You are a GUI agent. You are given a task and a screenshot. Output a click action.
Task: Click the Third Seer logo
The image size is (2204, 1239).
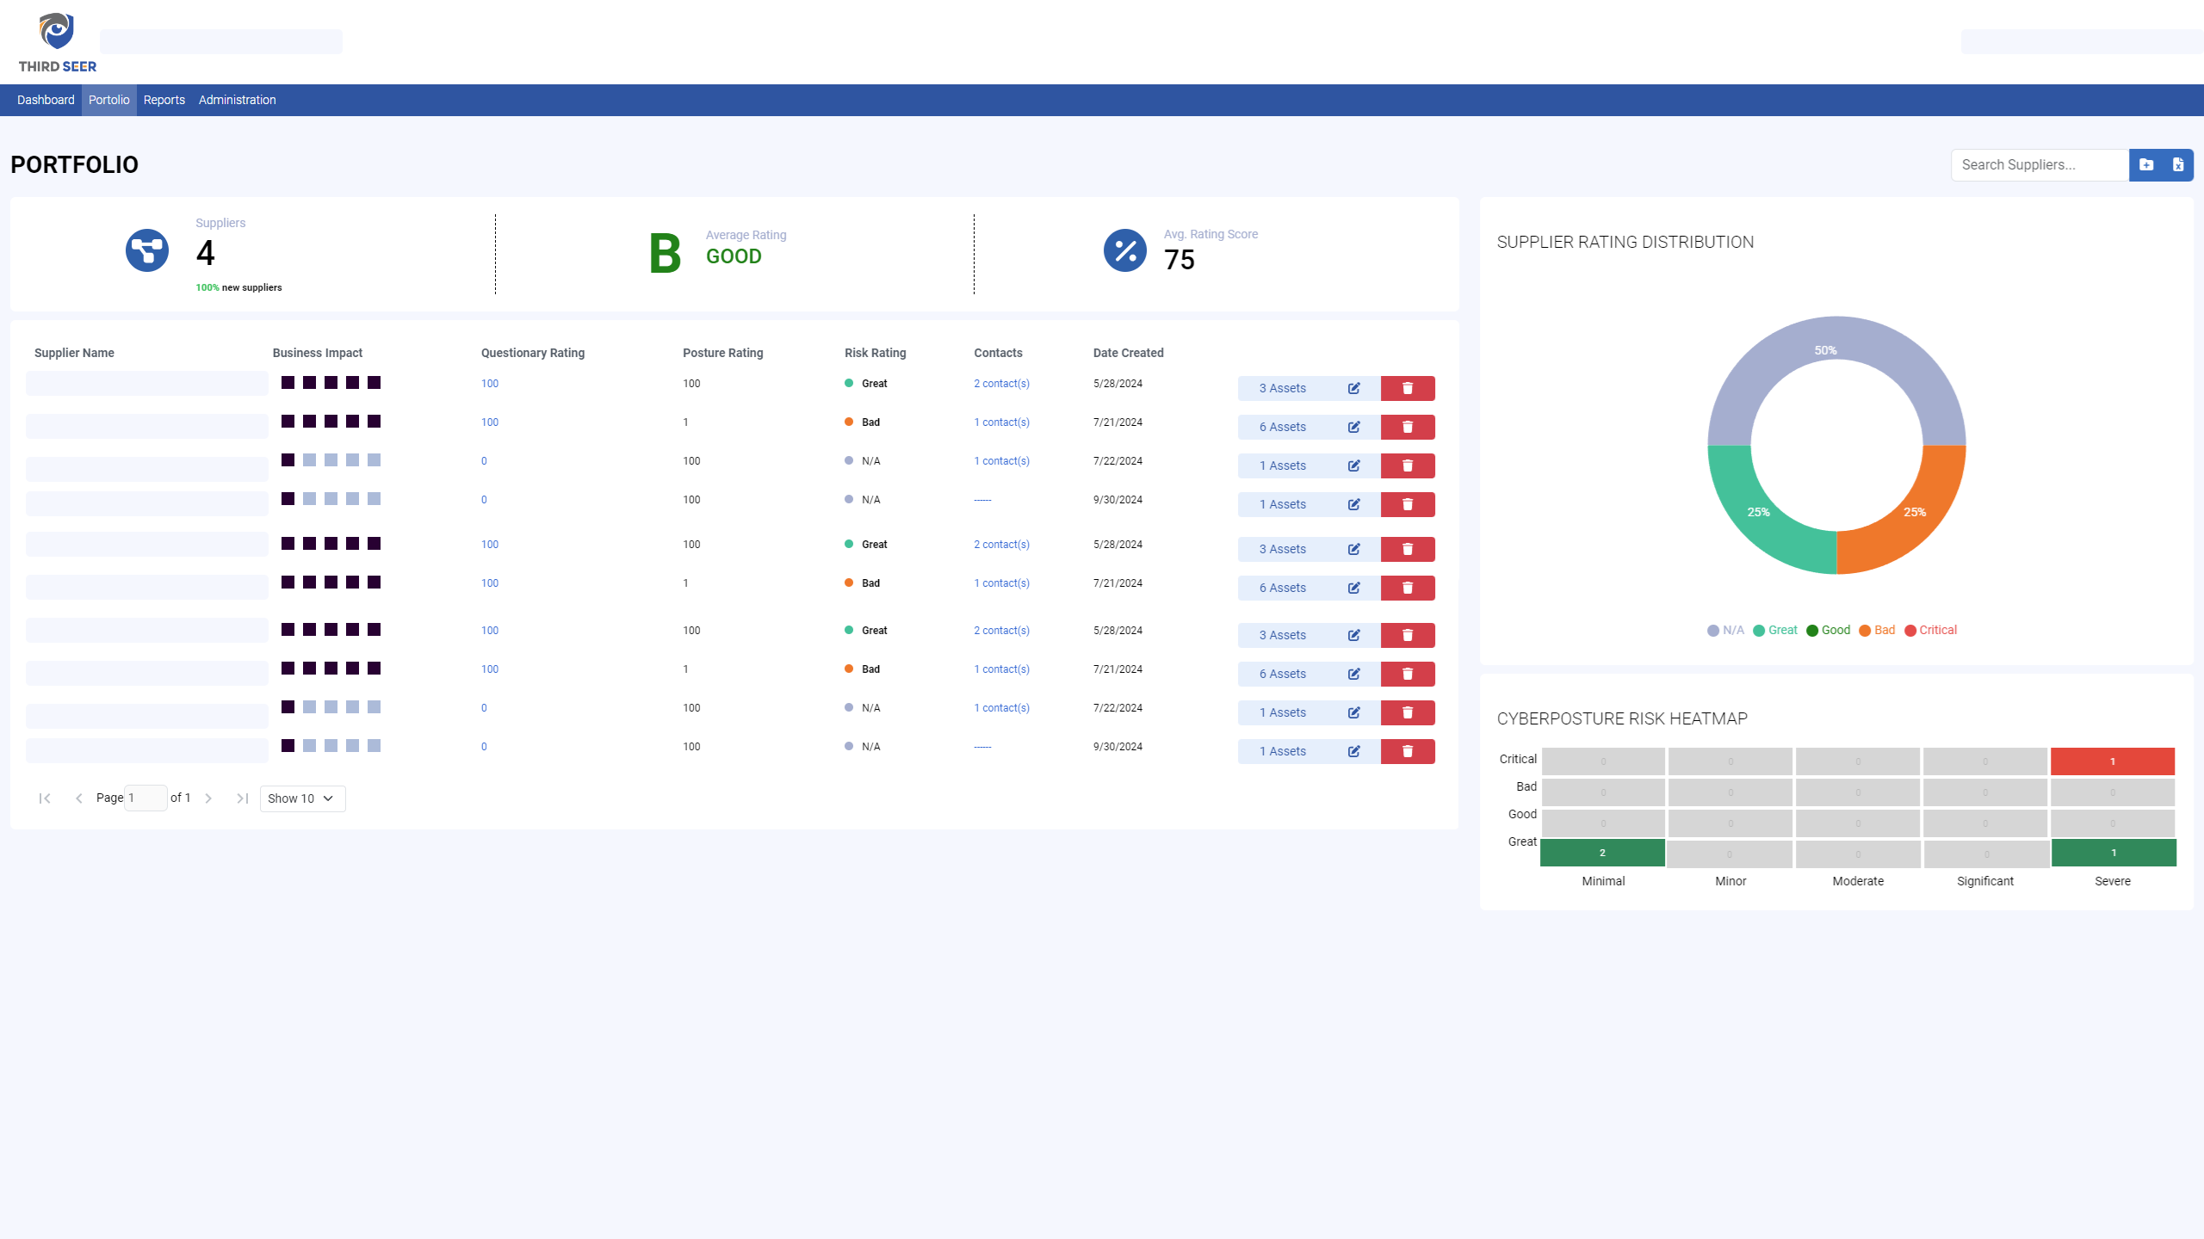57,42
